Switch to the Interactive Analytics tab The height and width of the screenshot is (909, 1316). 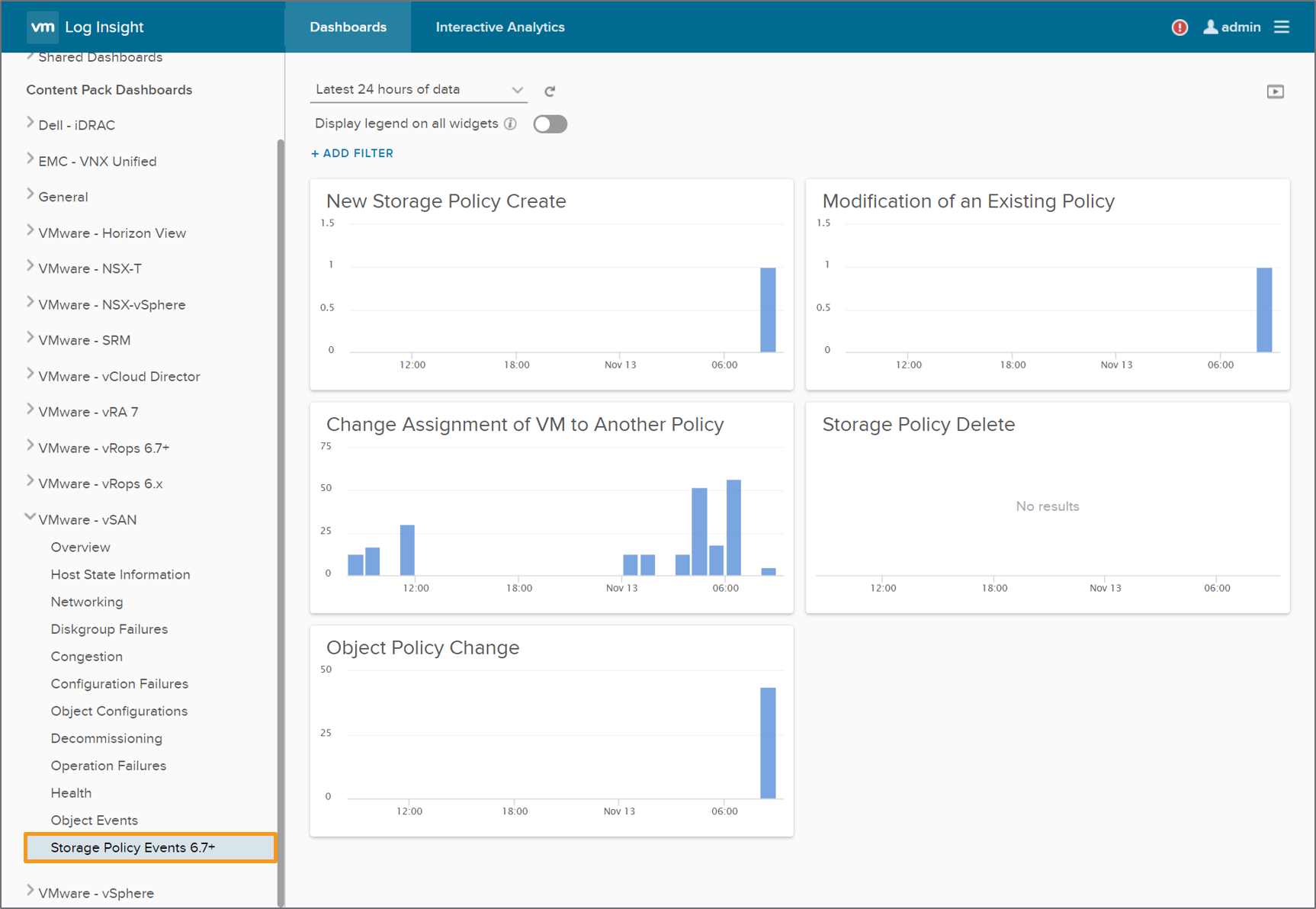tap(500, 27)
